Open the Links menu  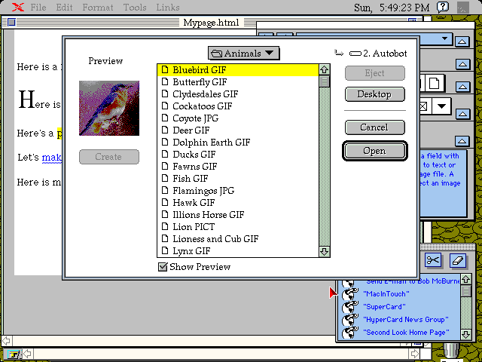pos(167,8)
